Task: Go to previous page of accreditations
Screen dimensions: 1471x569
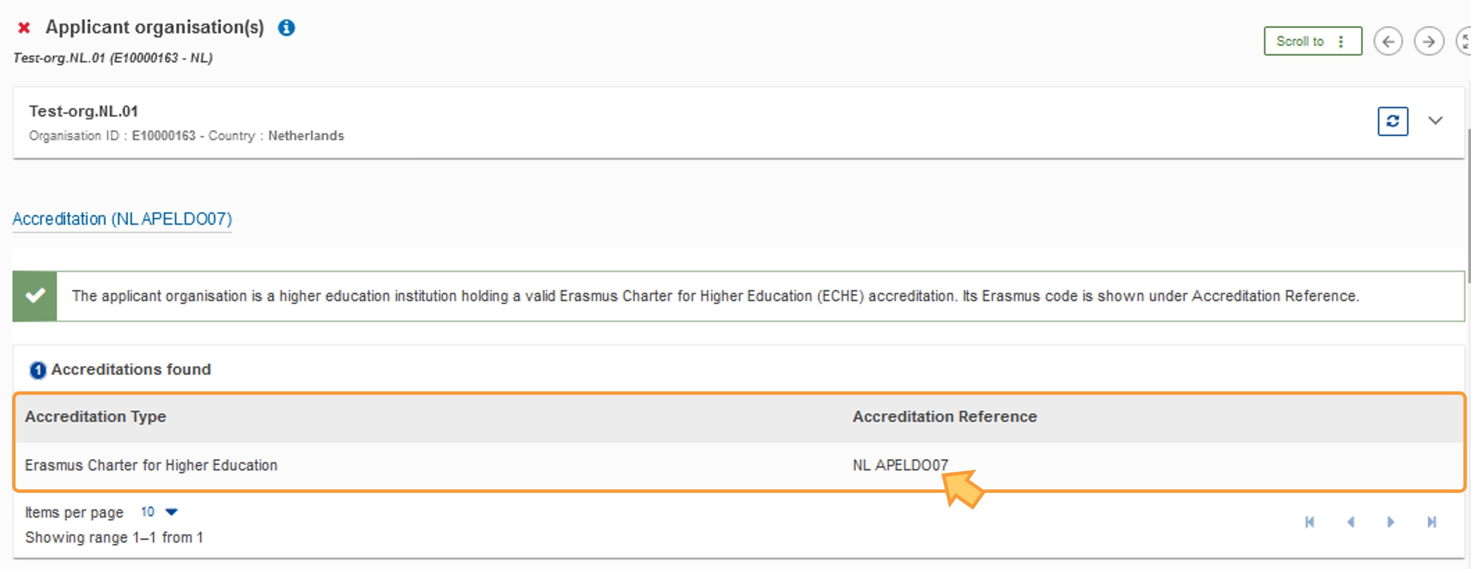Action: [1351, 521]
